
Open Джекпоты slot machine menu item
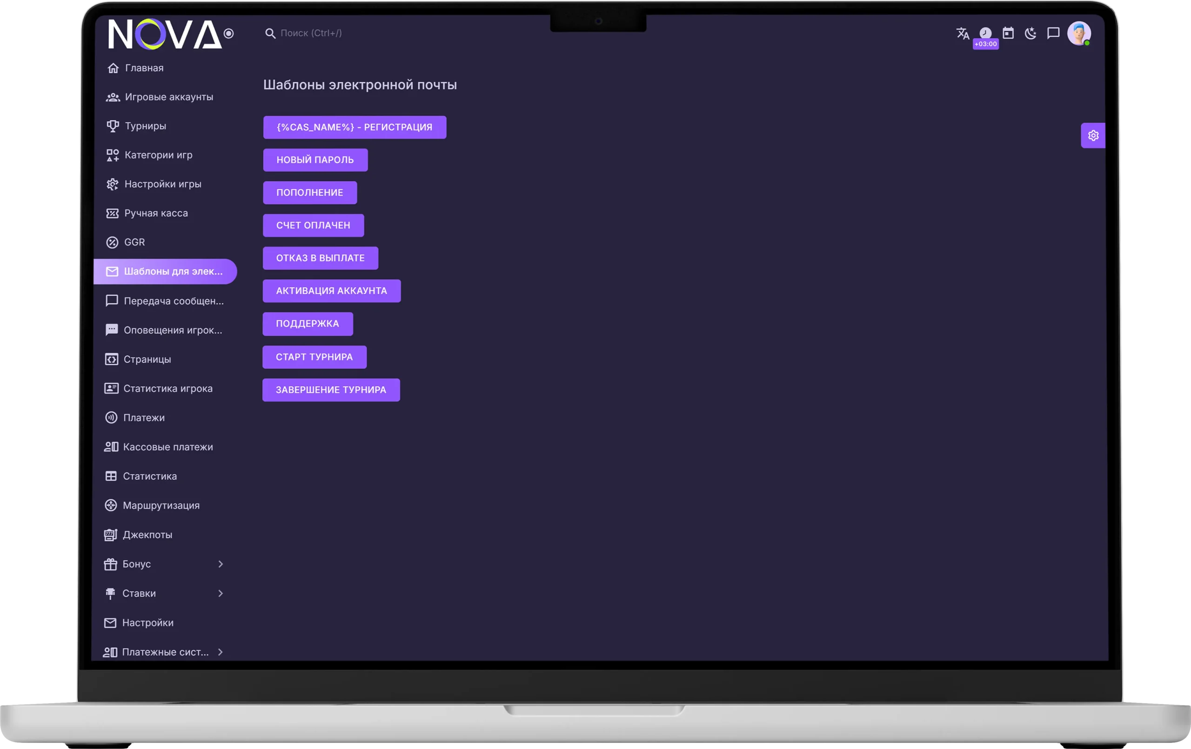click(147, 535)
